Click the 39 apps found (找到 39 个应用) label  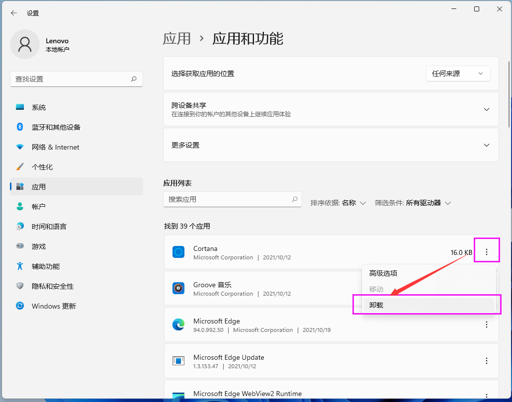[187, 226]
